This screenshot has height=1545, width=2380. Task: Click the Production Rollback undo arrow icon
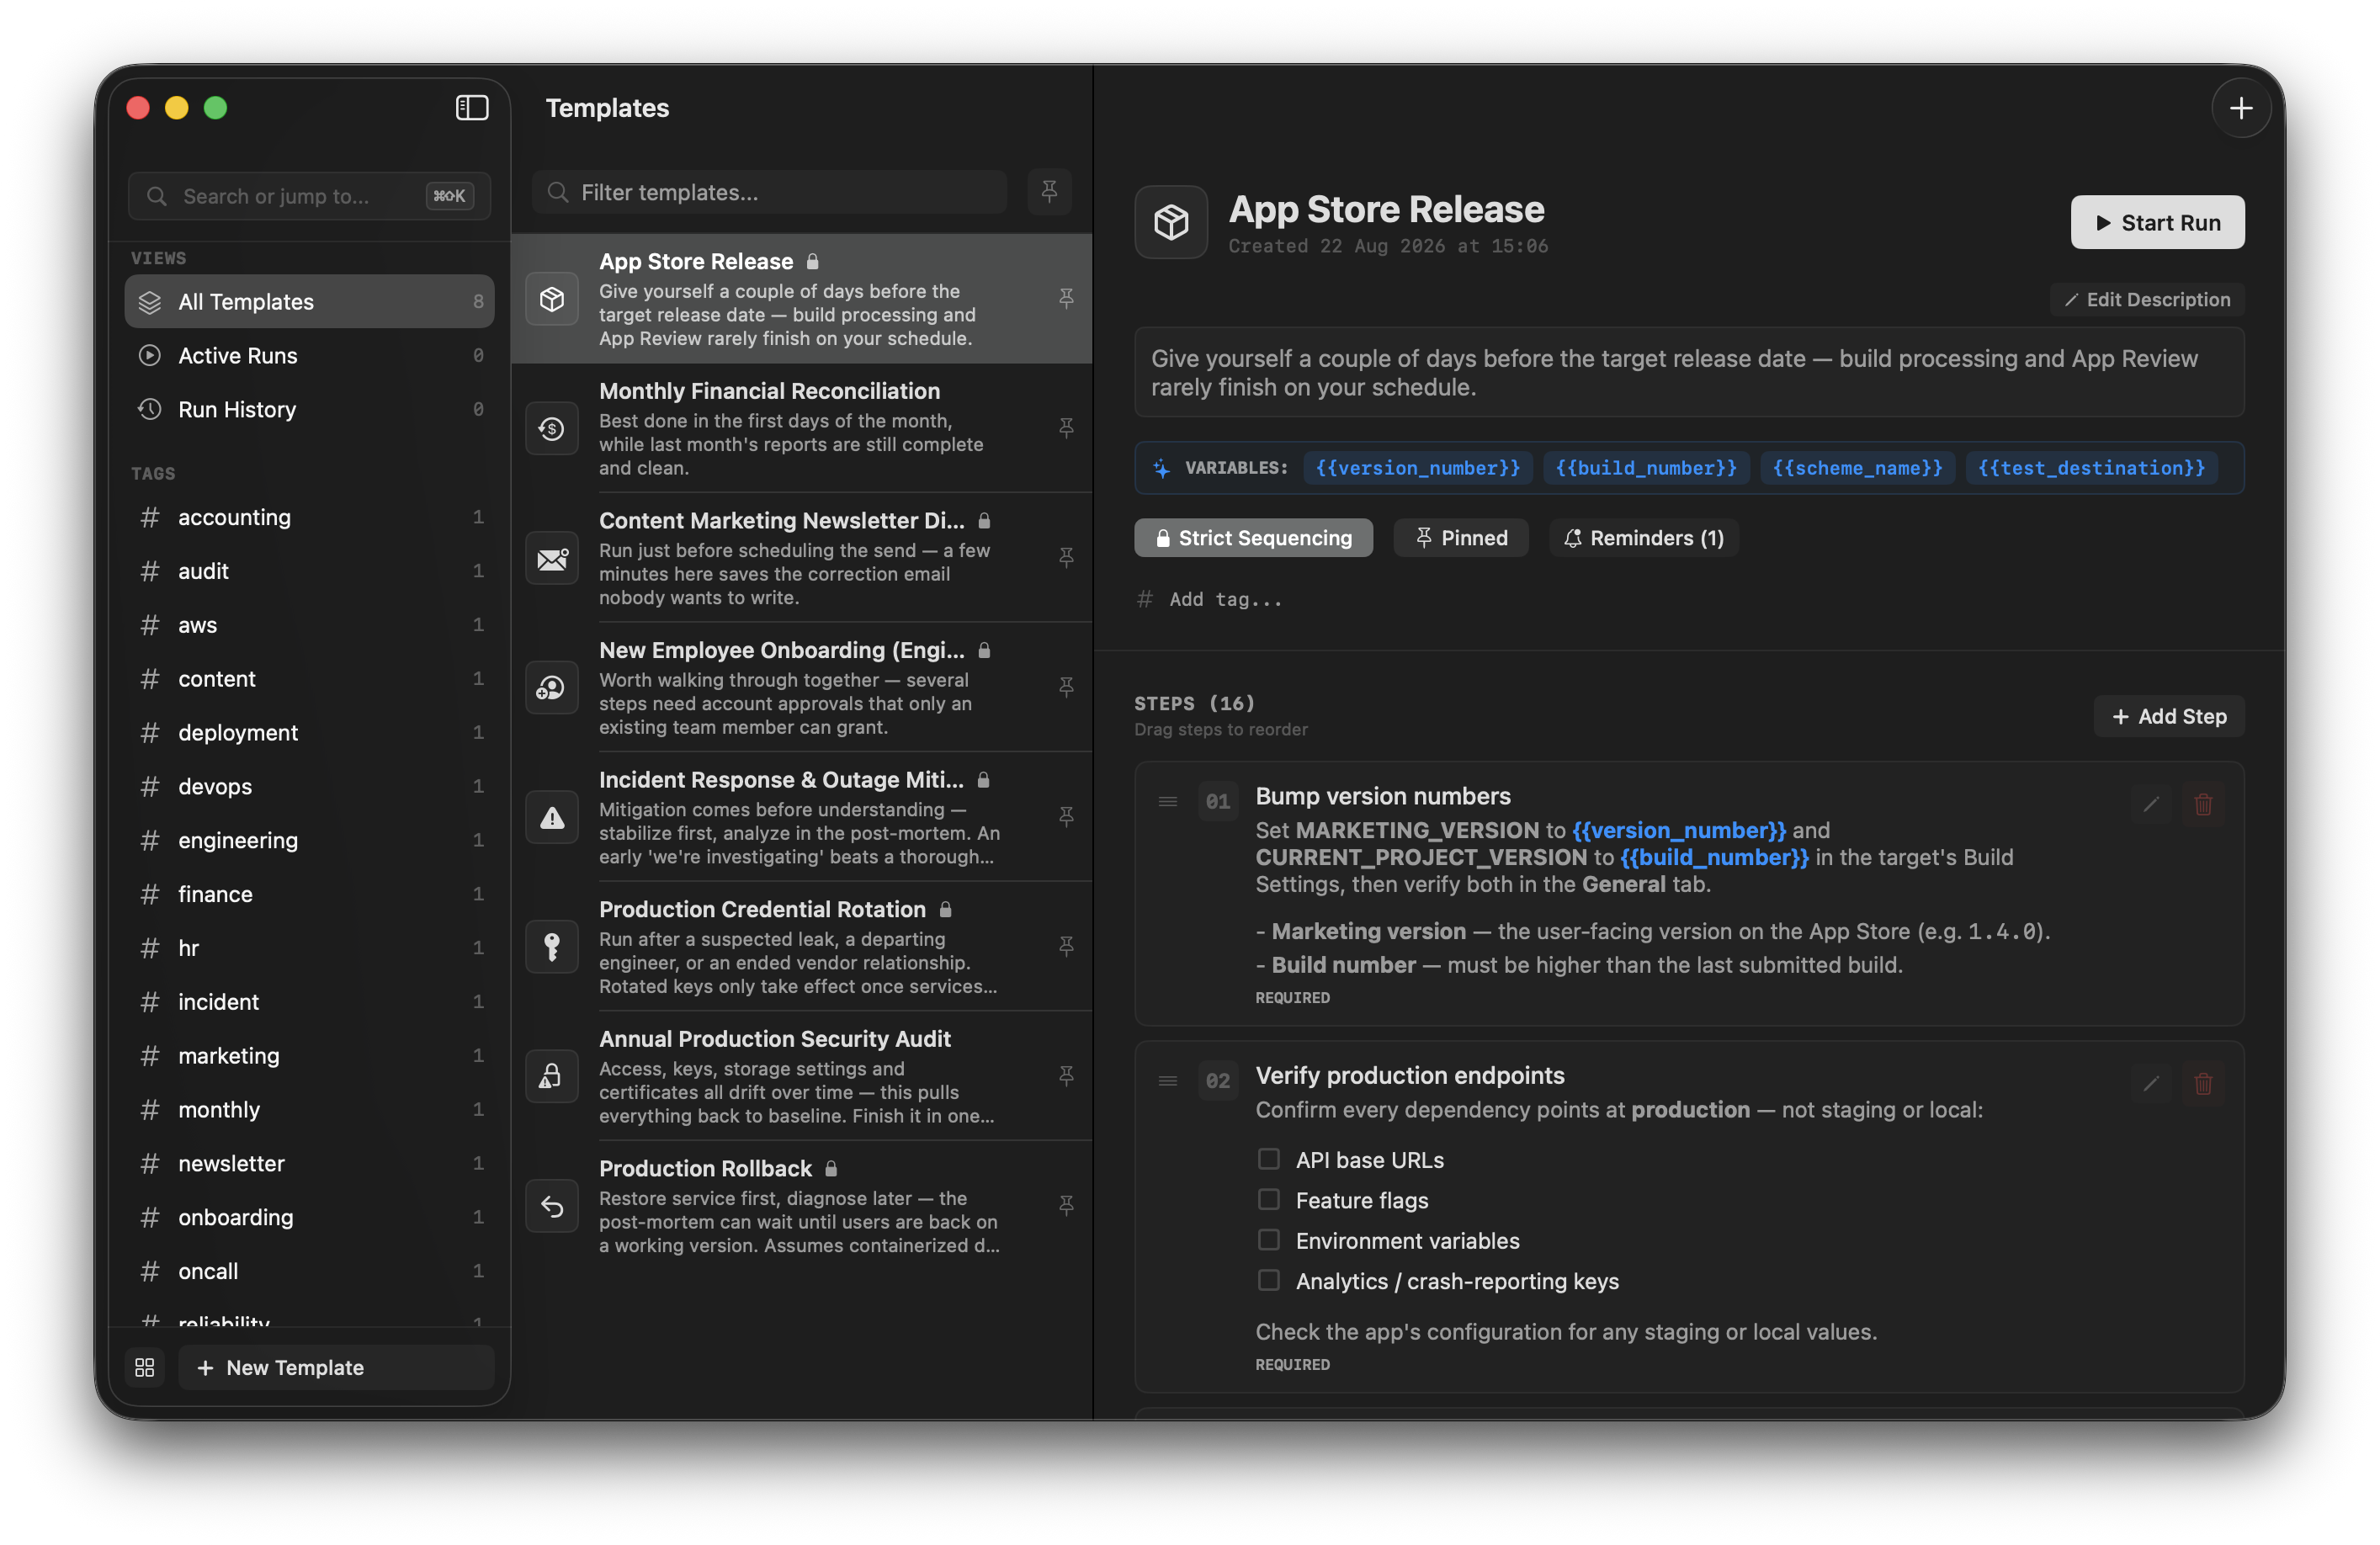coord(552,1207)
